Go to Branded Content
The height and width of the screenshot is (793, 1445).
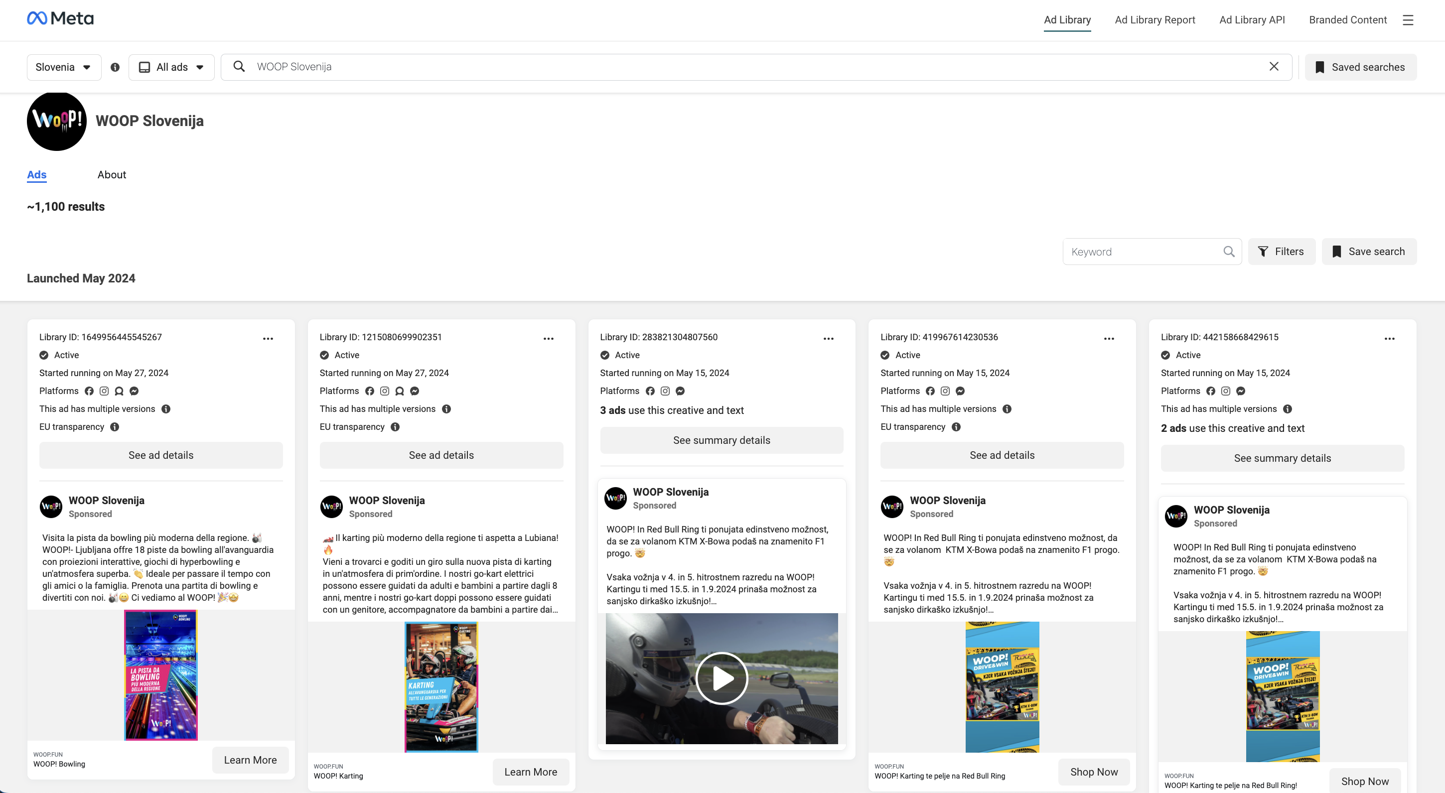pos(1347,20)
